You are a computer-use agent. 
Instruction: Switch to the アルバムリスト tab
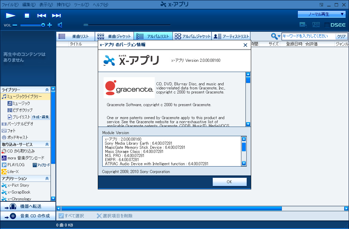(x=153, y=36)
